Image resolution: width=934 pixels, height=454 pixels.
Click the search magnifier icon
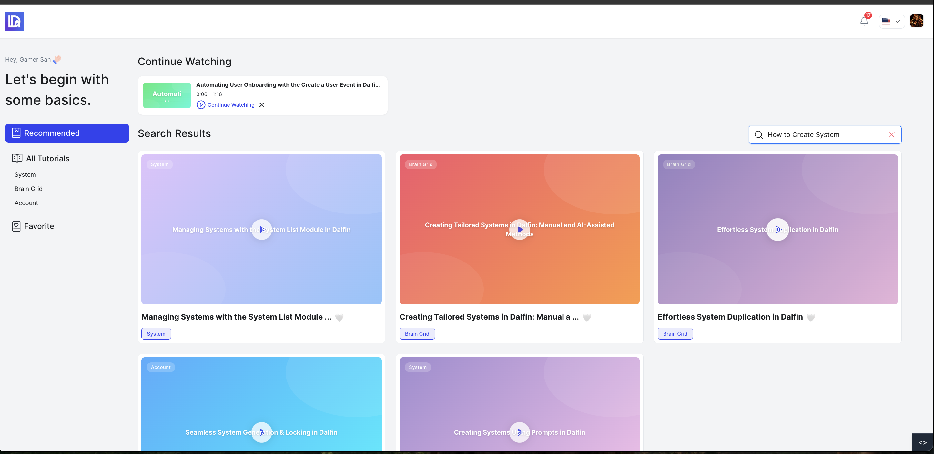point(758,134)
